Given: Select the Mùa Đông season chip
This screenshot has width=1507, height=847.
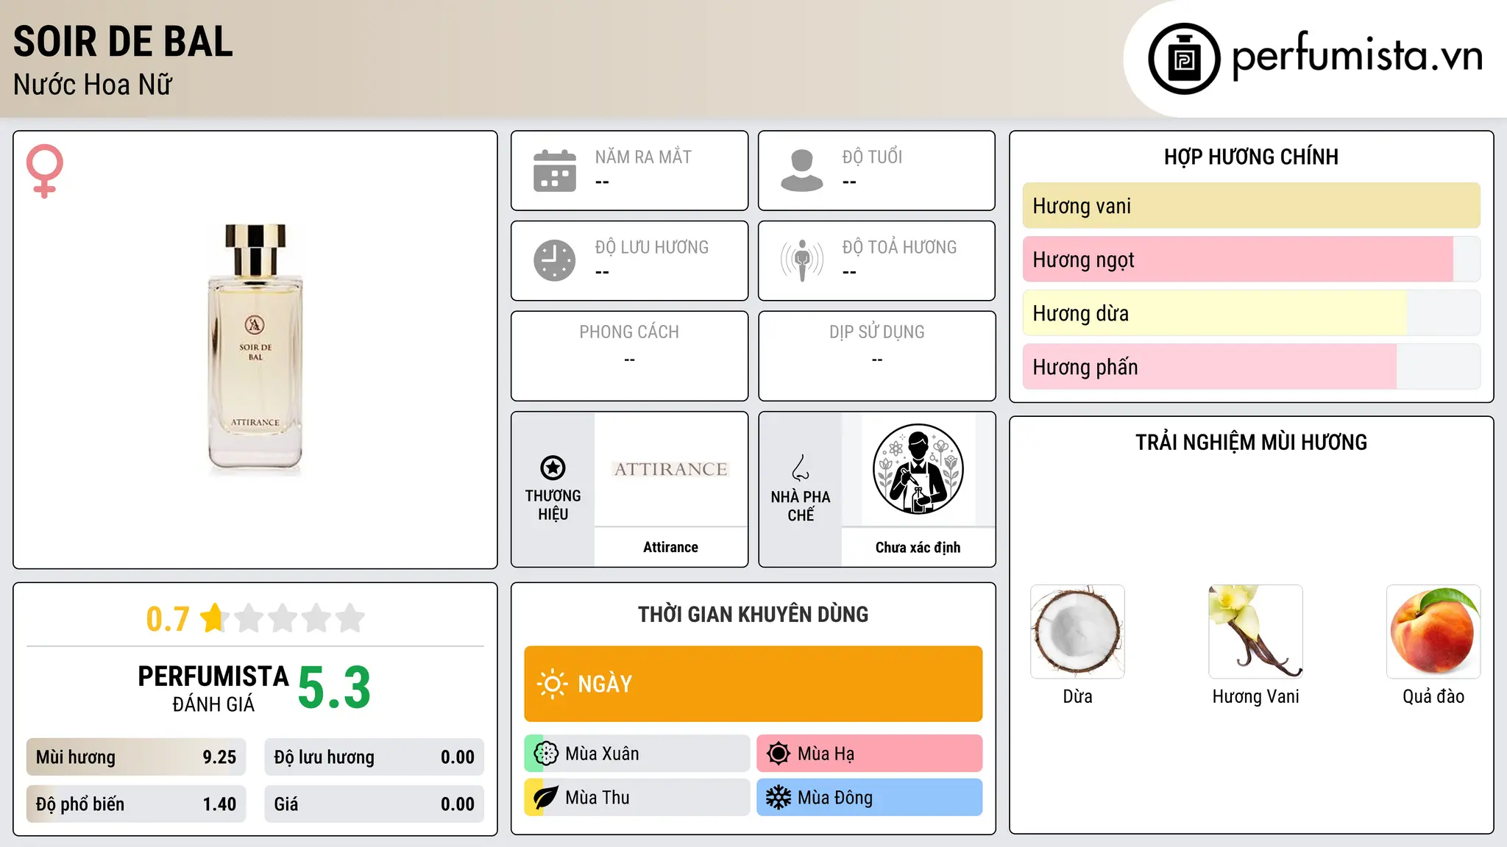Looking at the screenshot, I should [x=870, y=798].
